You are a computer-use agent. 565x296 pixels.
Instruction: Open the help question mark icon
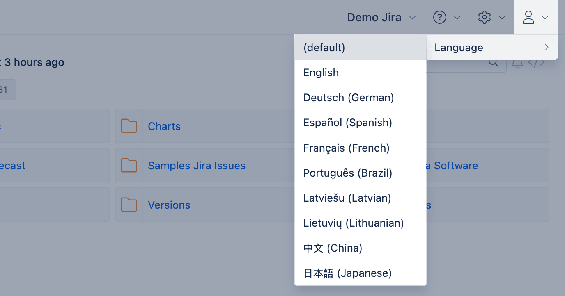click(440, 18)
